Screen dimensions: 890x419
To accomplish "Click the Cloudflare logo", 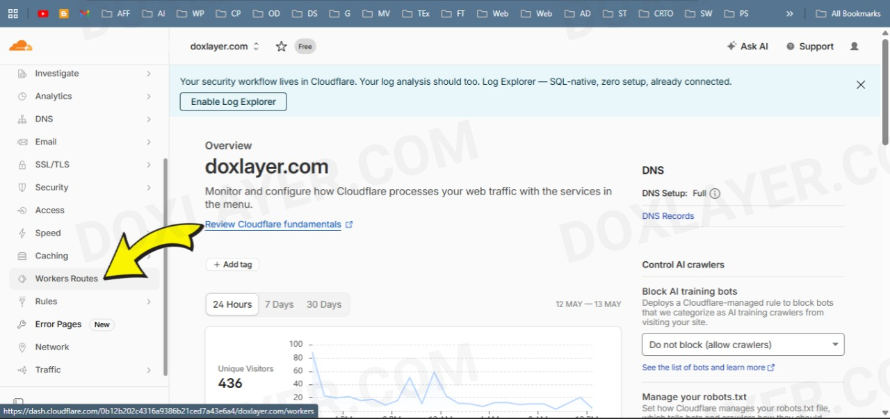I will [x=21, y=46].
